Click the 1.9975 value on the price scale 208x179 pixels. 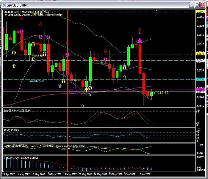tap(200, 35)
